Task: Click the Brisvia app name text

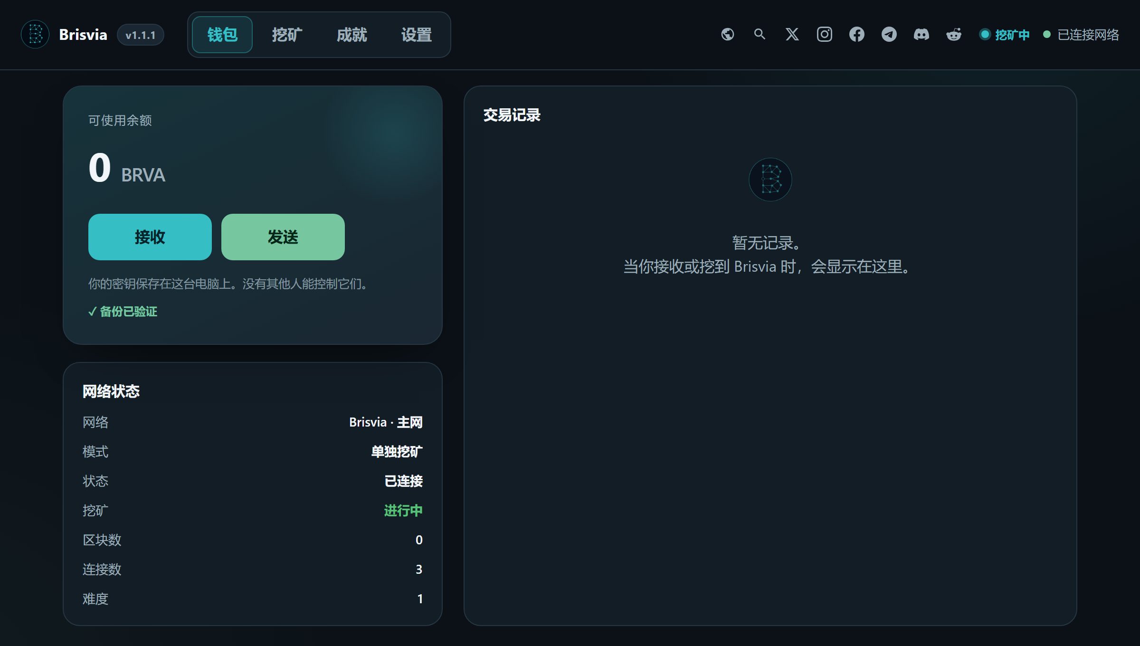Action: coord(83,35)
